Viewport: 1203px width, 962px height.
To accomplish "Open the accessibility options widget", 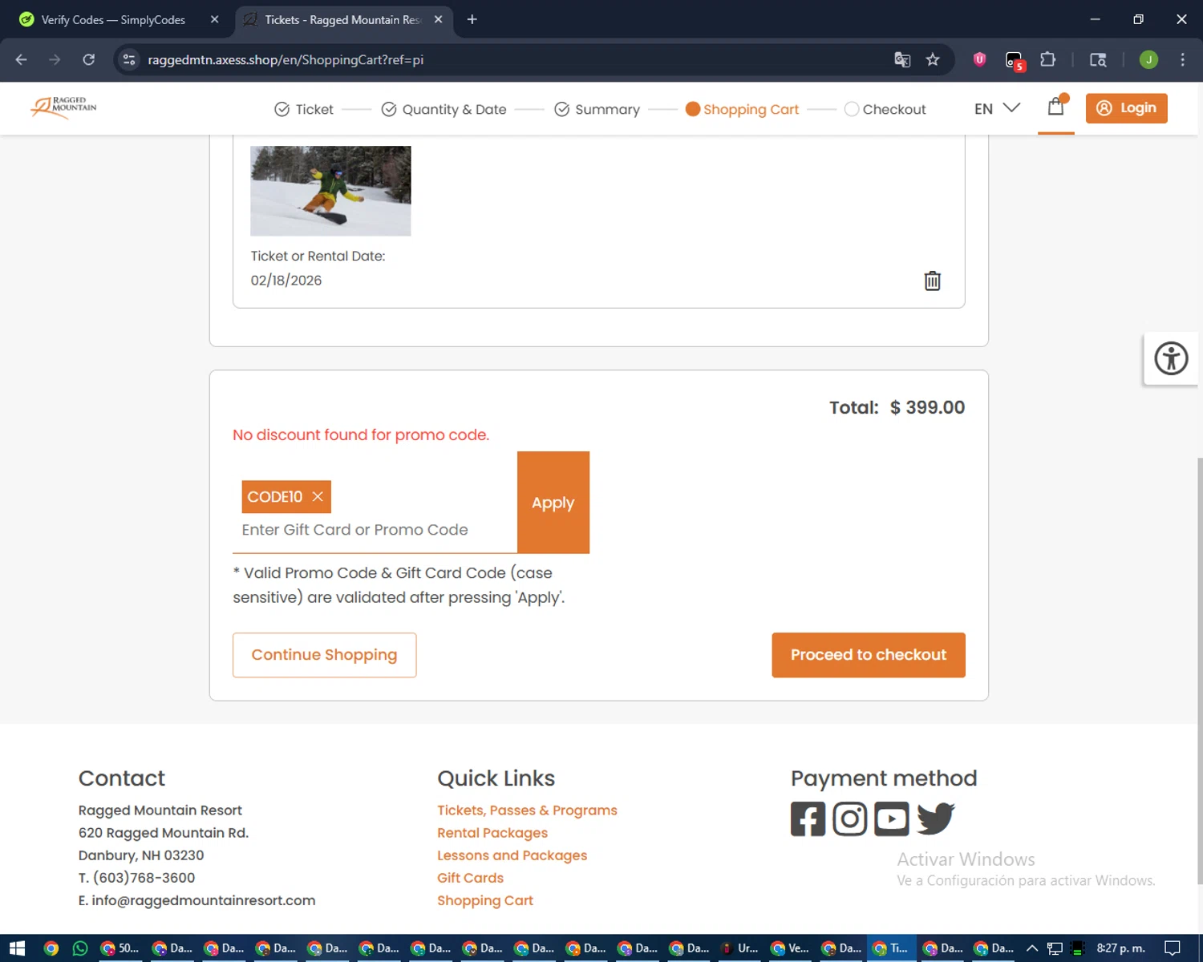I will 1171,358.
